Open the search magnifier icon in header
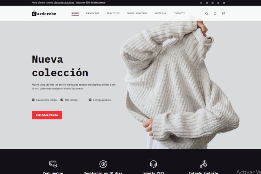 pyautogui.click(x=206, y=13)
